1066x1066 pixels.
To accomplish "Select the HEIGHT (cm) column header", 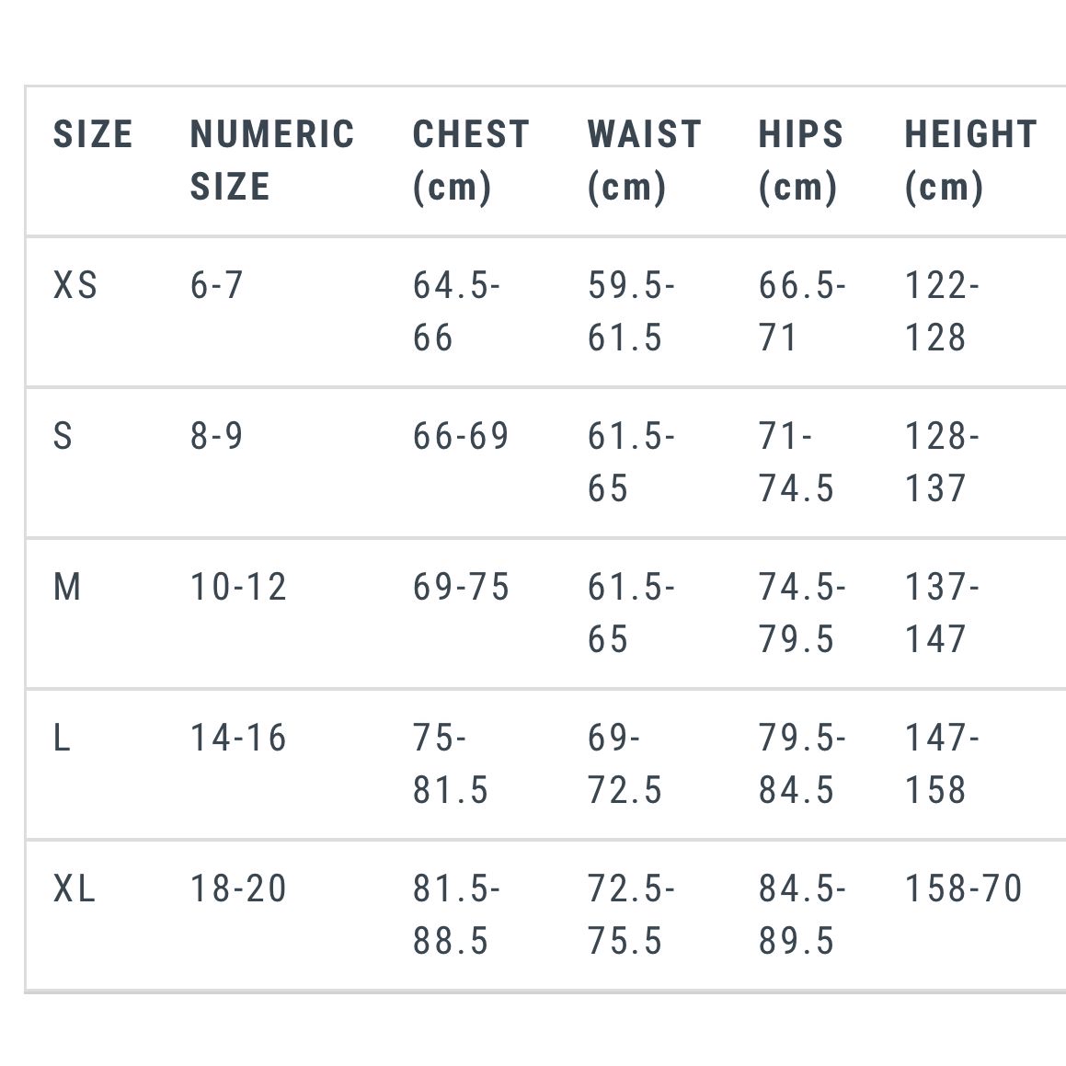I will tap(971, 160).
